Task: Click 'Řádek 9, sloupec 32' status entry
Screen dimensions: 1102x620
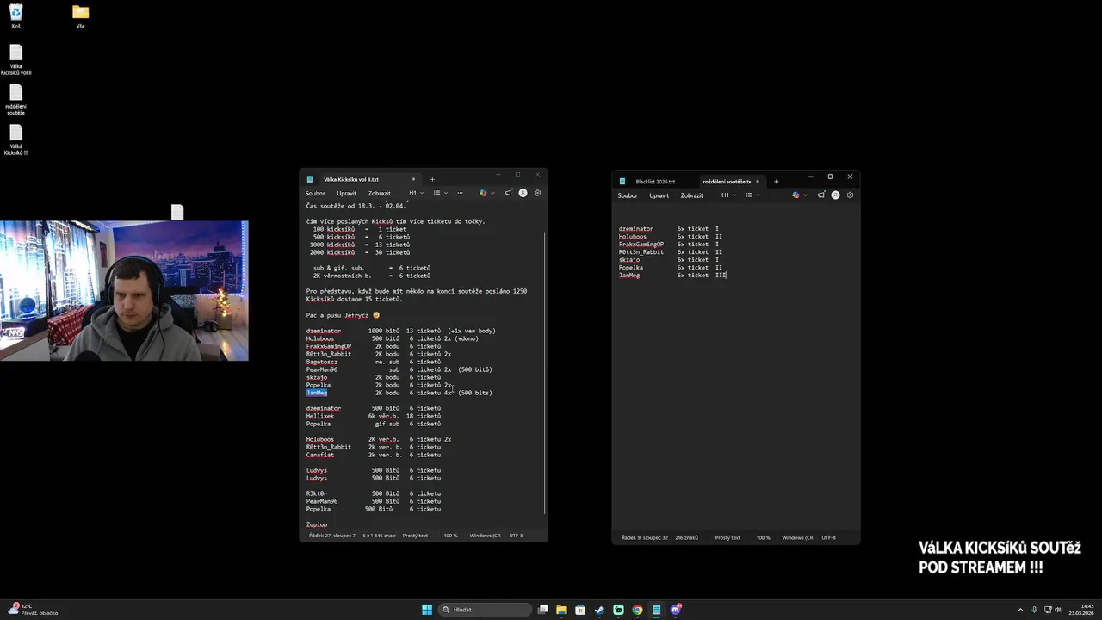Action: (x=645, y=537)
